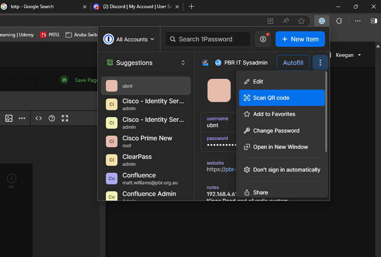Open the Read Aloud icon in address bar

286,21
